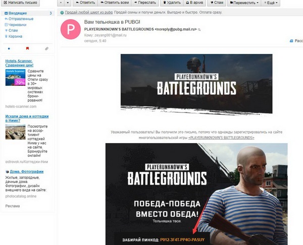The width and height of the screenshot is (303, 245).
Task: Move email to archive with В архив
Action: pyautogui.click(x=194, y=3)
